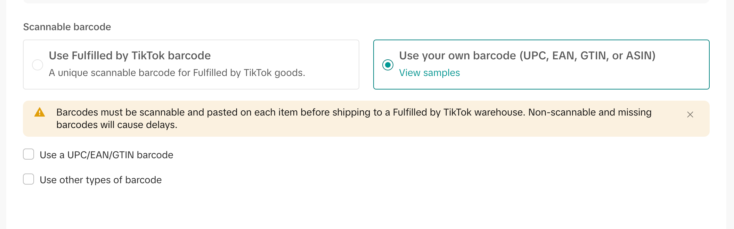
Task: Click the "Use Fulfilled by TikTok barcode" title
Action: [130, 56]
